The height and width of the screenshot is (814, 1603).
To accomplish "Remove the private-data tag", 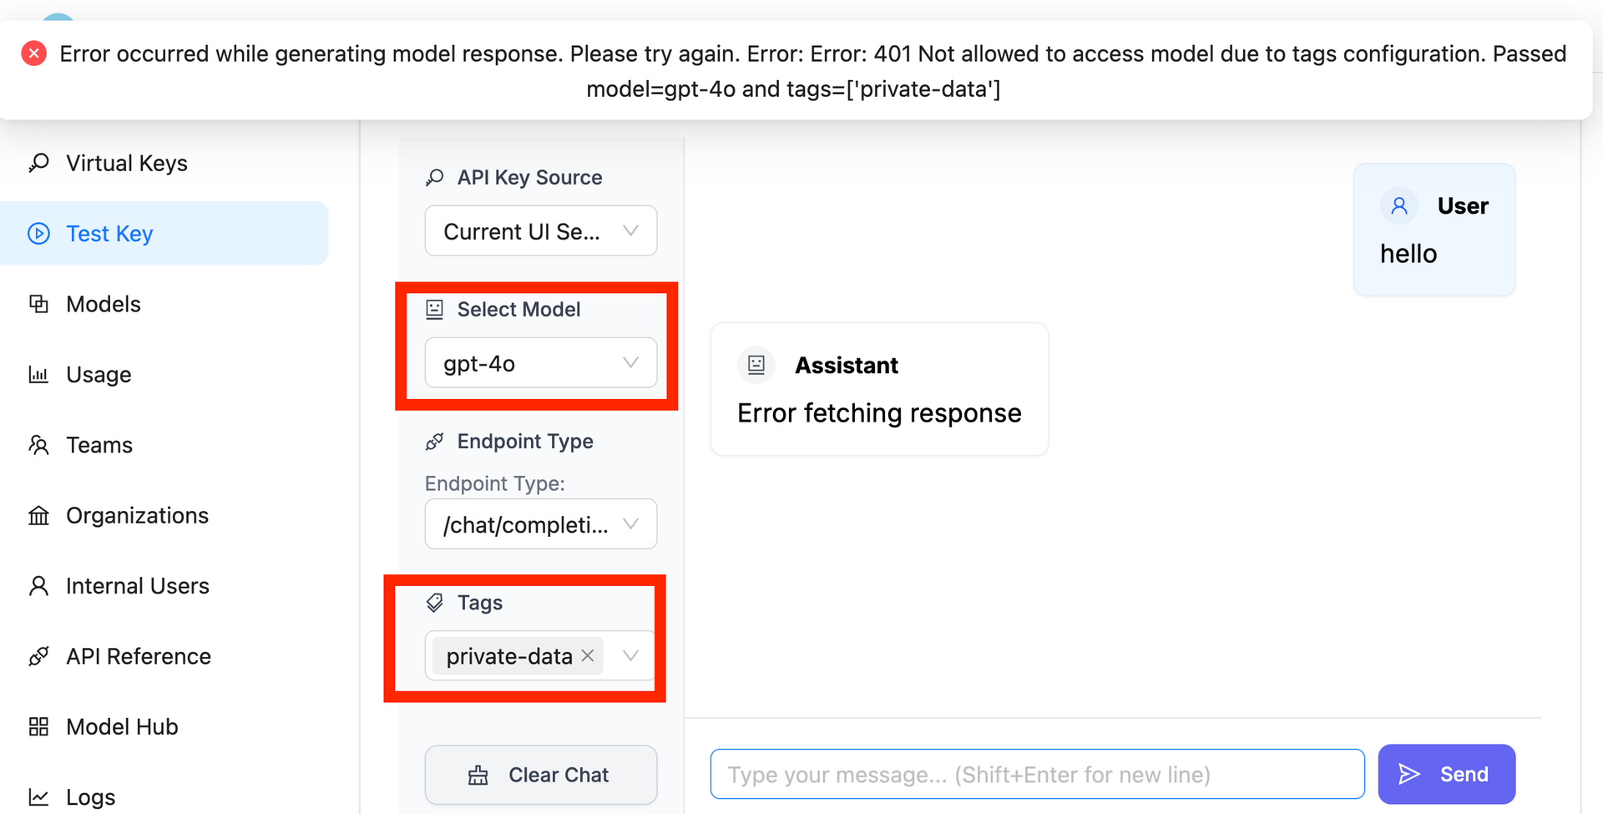I will [587, 655].
